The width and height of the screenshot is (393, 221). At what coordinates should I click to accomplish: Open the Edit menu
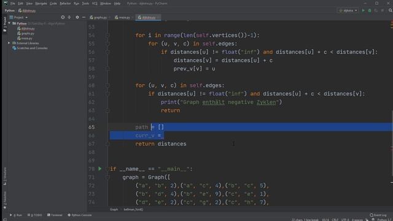[20, 4]
